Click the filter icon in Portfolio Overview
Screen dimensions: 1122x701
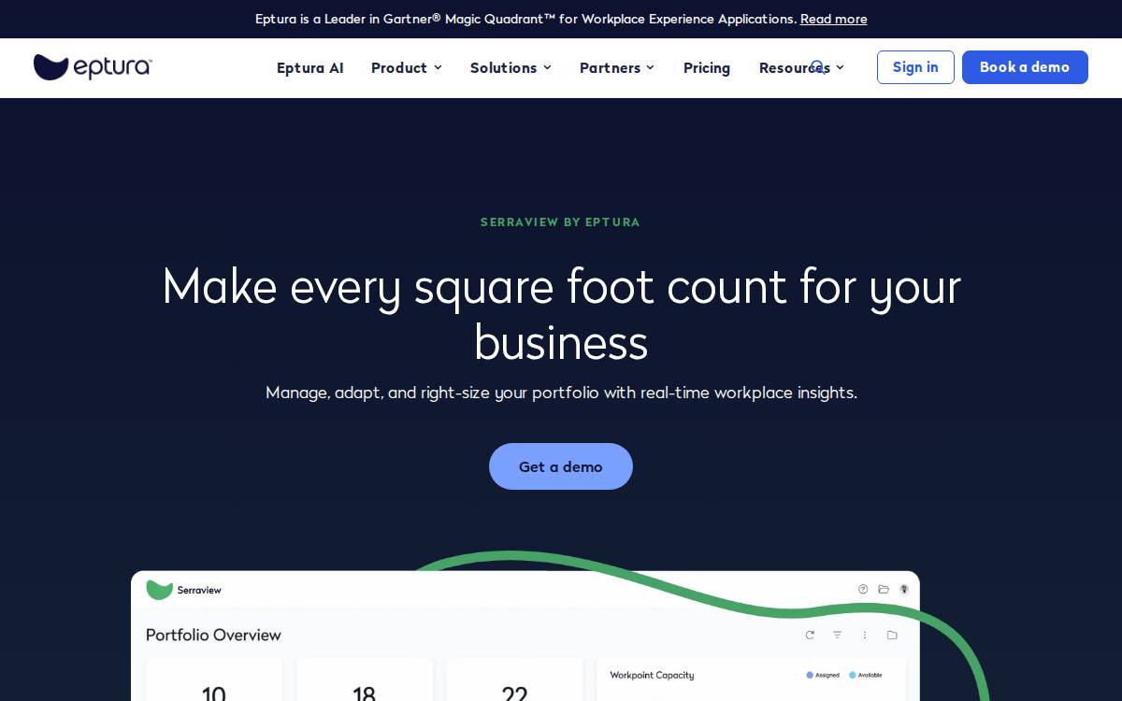click(x=837, y=635)
